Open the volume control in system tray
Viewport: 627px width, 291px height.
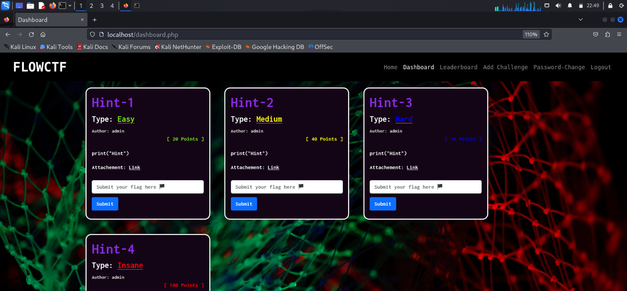coord(558,5)
